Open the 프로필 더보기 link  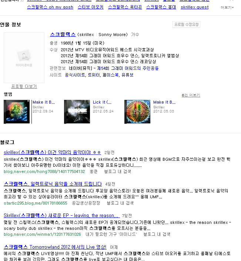click(x=24, y=87)
